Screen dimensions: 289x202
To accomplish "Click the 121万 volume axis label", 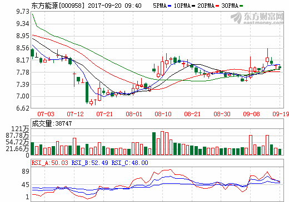I will [20, 129].
